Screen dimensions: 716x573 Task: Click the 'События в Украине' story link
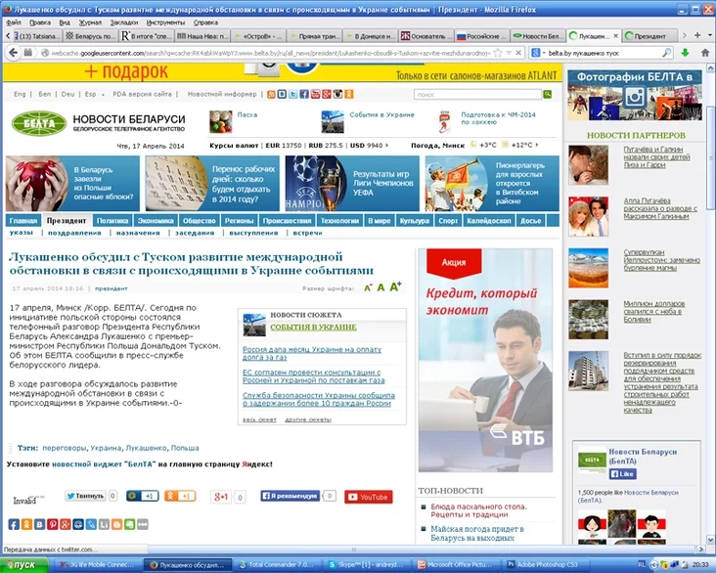point(313,327)
